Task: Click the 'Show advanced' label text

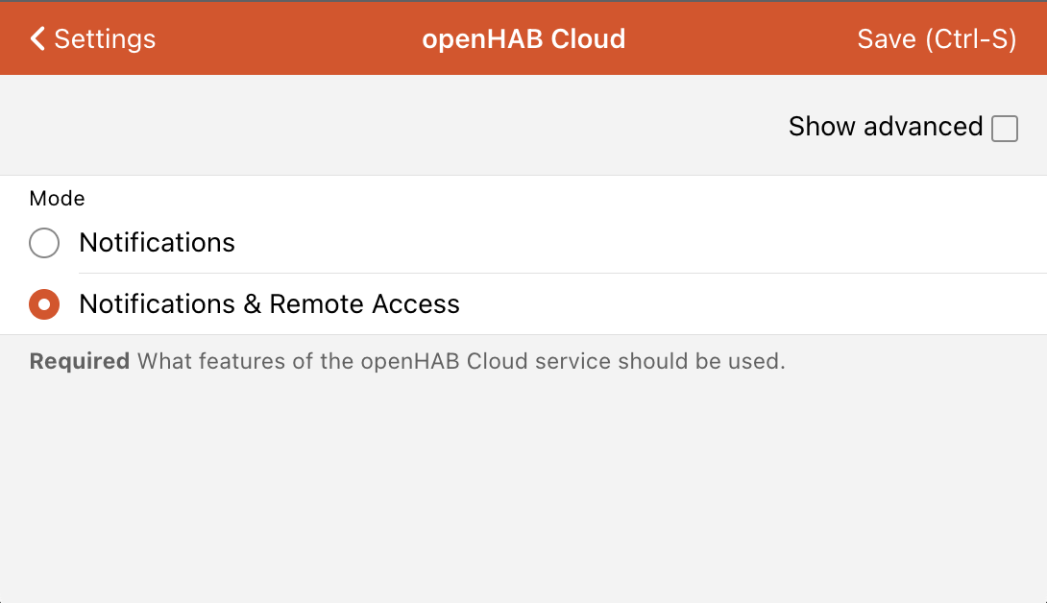Action: tap(885, 127)
